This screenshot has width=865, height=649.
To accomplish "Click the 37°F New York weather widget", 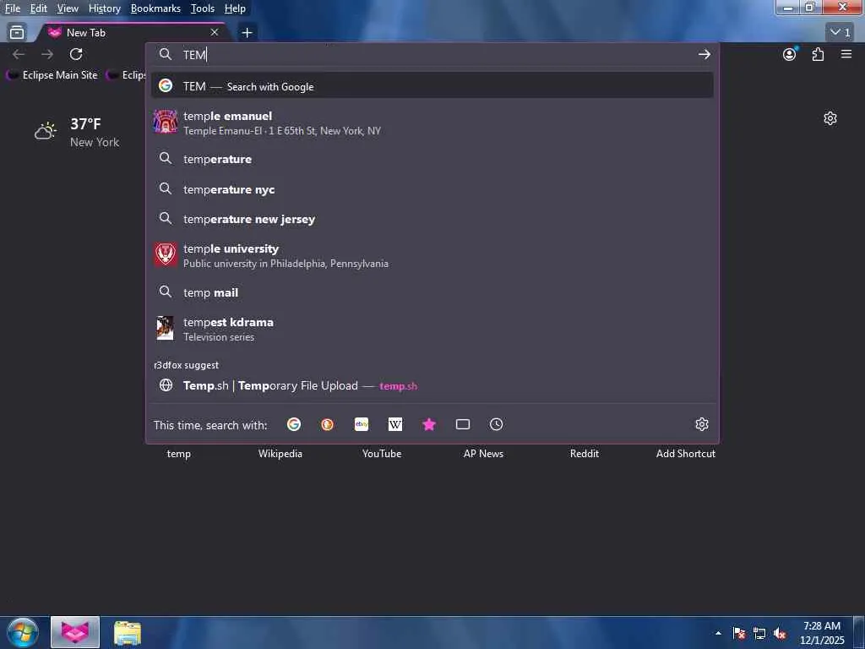I will click(x=77, y=133).
